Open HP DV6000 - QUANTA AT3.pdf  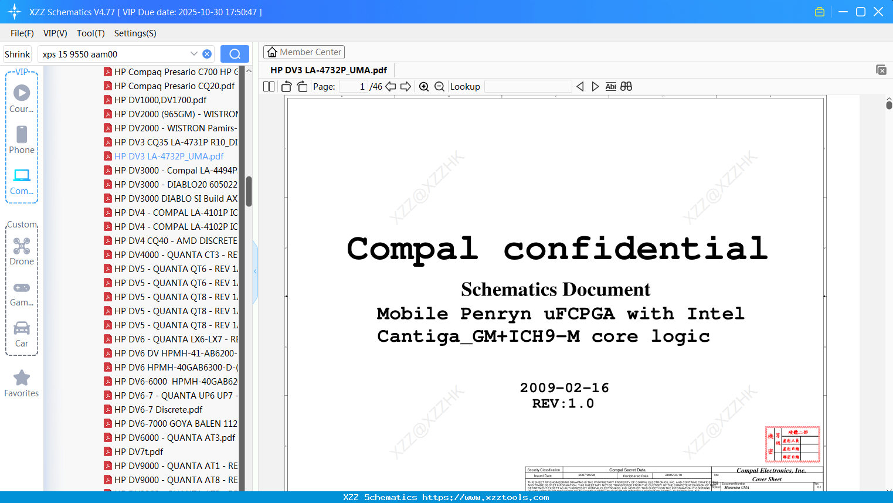pos(169,437)
